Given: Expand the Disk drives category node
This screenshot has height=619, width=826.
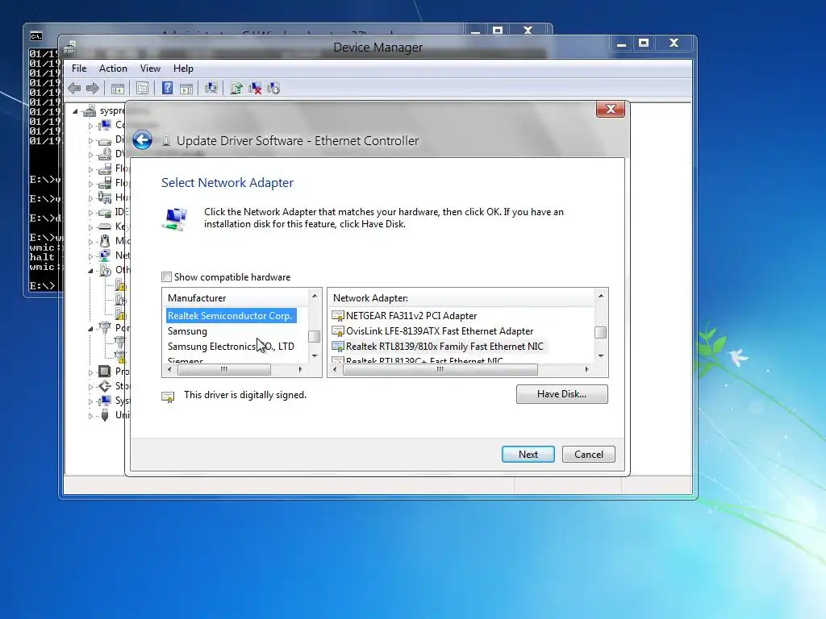Looking at the screenshot, I should coord(90,140).
